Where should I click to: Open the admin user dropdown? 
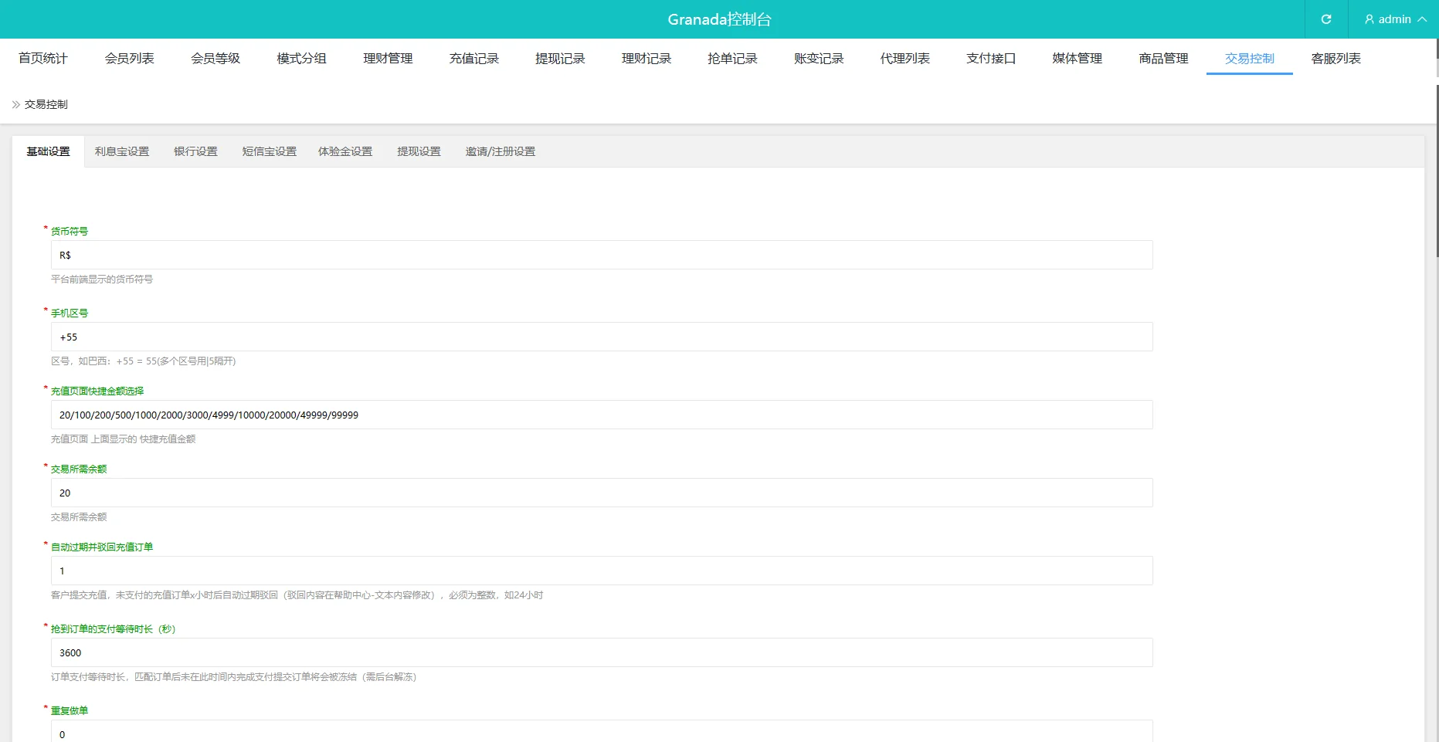coord(1394,19)
